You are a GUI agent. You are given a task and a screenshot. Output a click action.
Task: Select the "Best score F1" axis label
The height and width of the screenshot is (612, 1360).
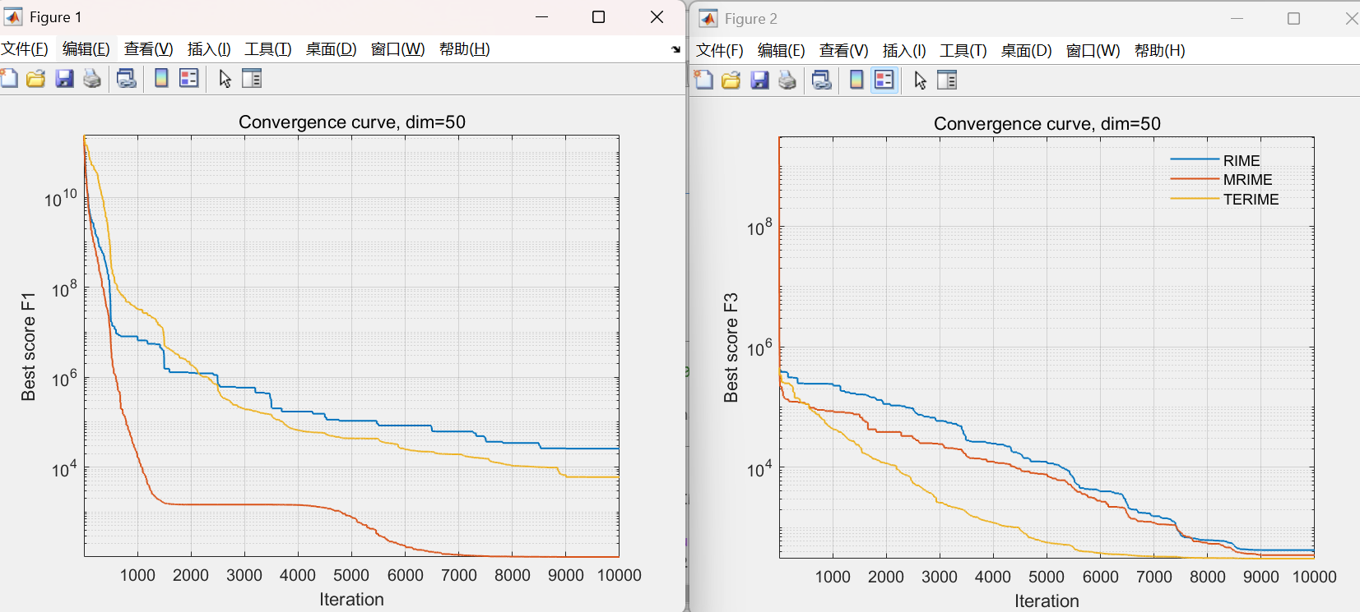pos(29,347)
